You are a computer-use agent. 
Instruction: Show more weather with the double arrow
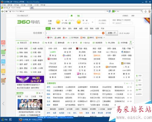tap(92, 22)
